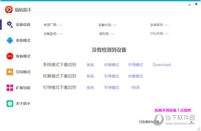
Task: Click 引导模式 in the 引导模式下重启到 row
Action: coord(111,88)
